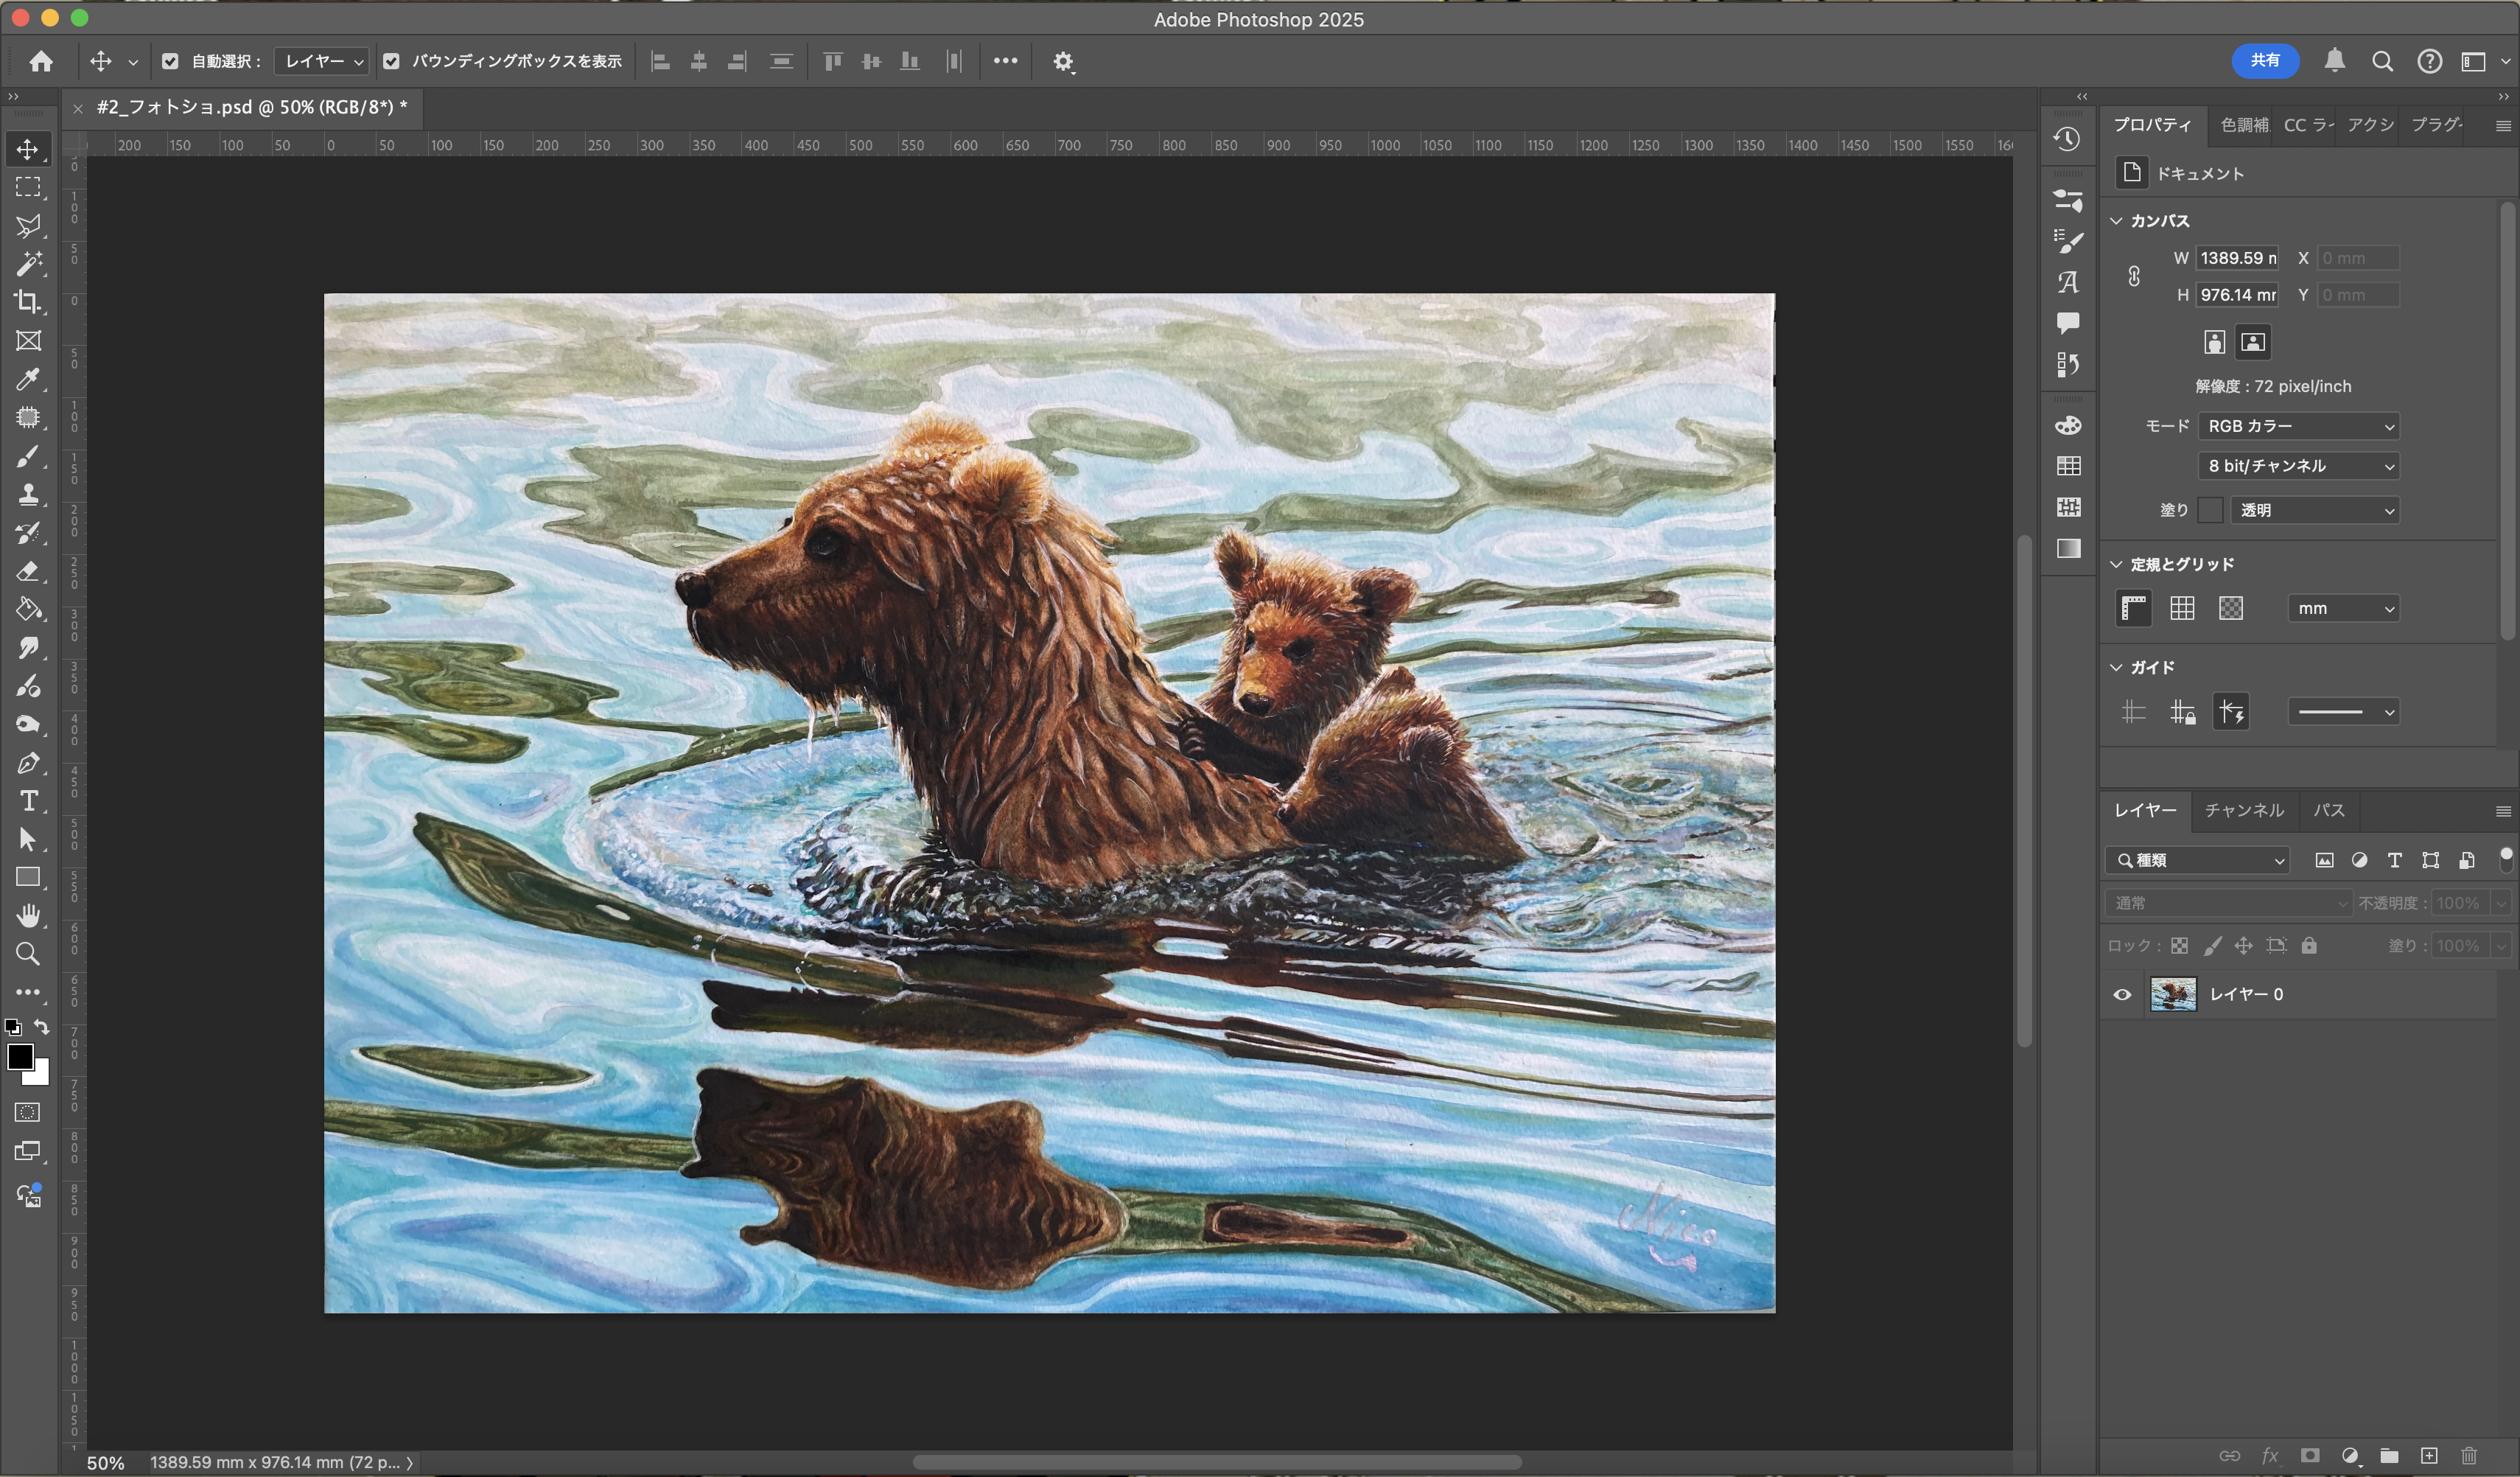Toggle the width-height link constraint icon
This screenshot has height=1477, width=2520.
pyautogui.click(x=2134, y=276)
